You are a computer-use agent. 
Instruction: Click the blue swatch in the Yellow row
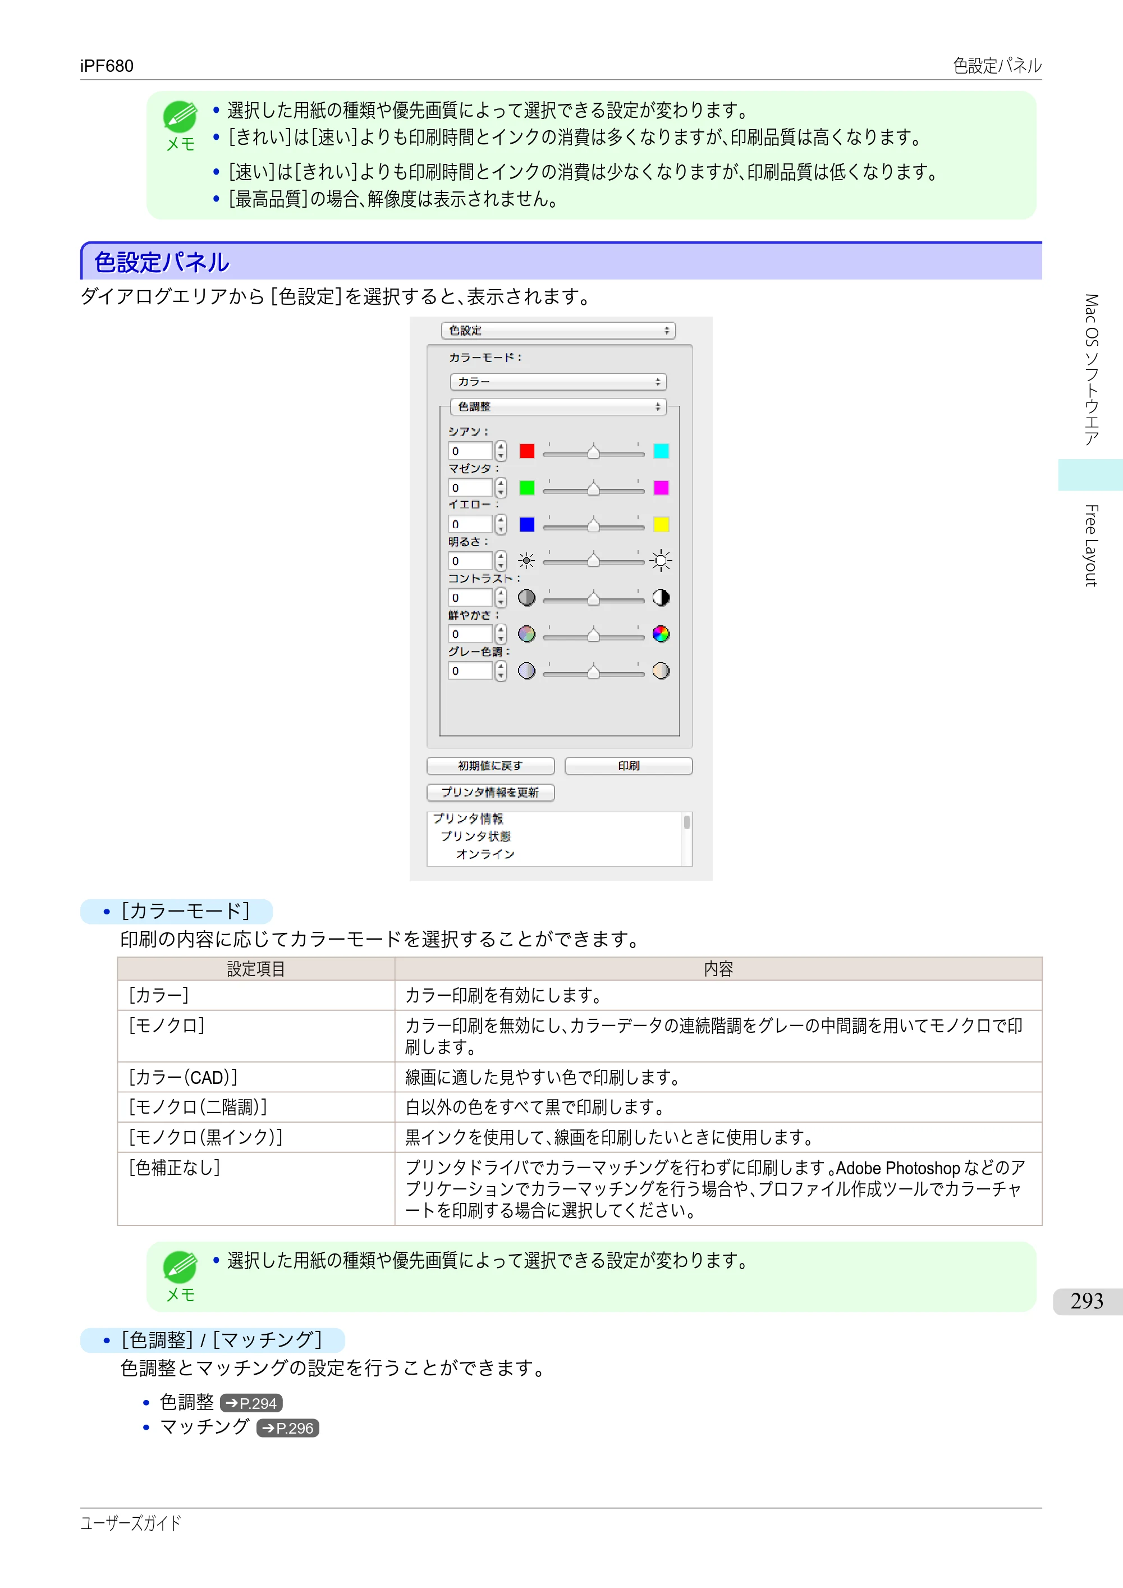click(x=527, y=524)
